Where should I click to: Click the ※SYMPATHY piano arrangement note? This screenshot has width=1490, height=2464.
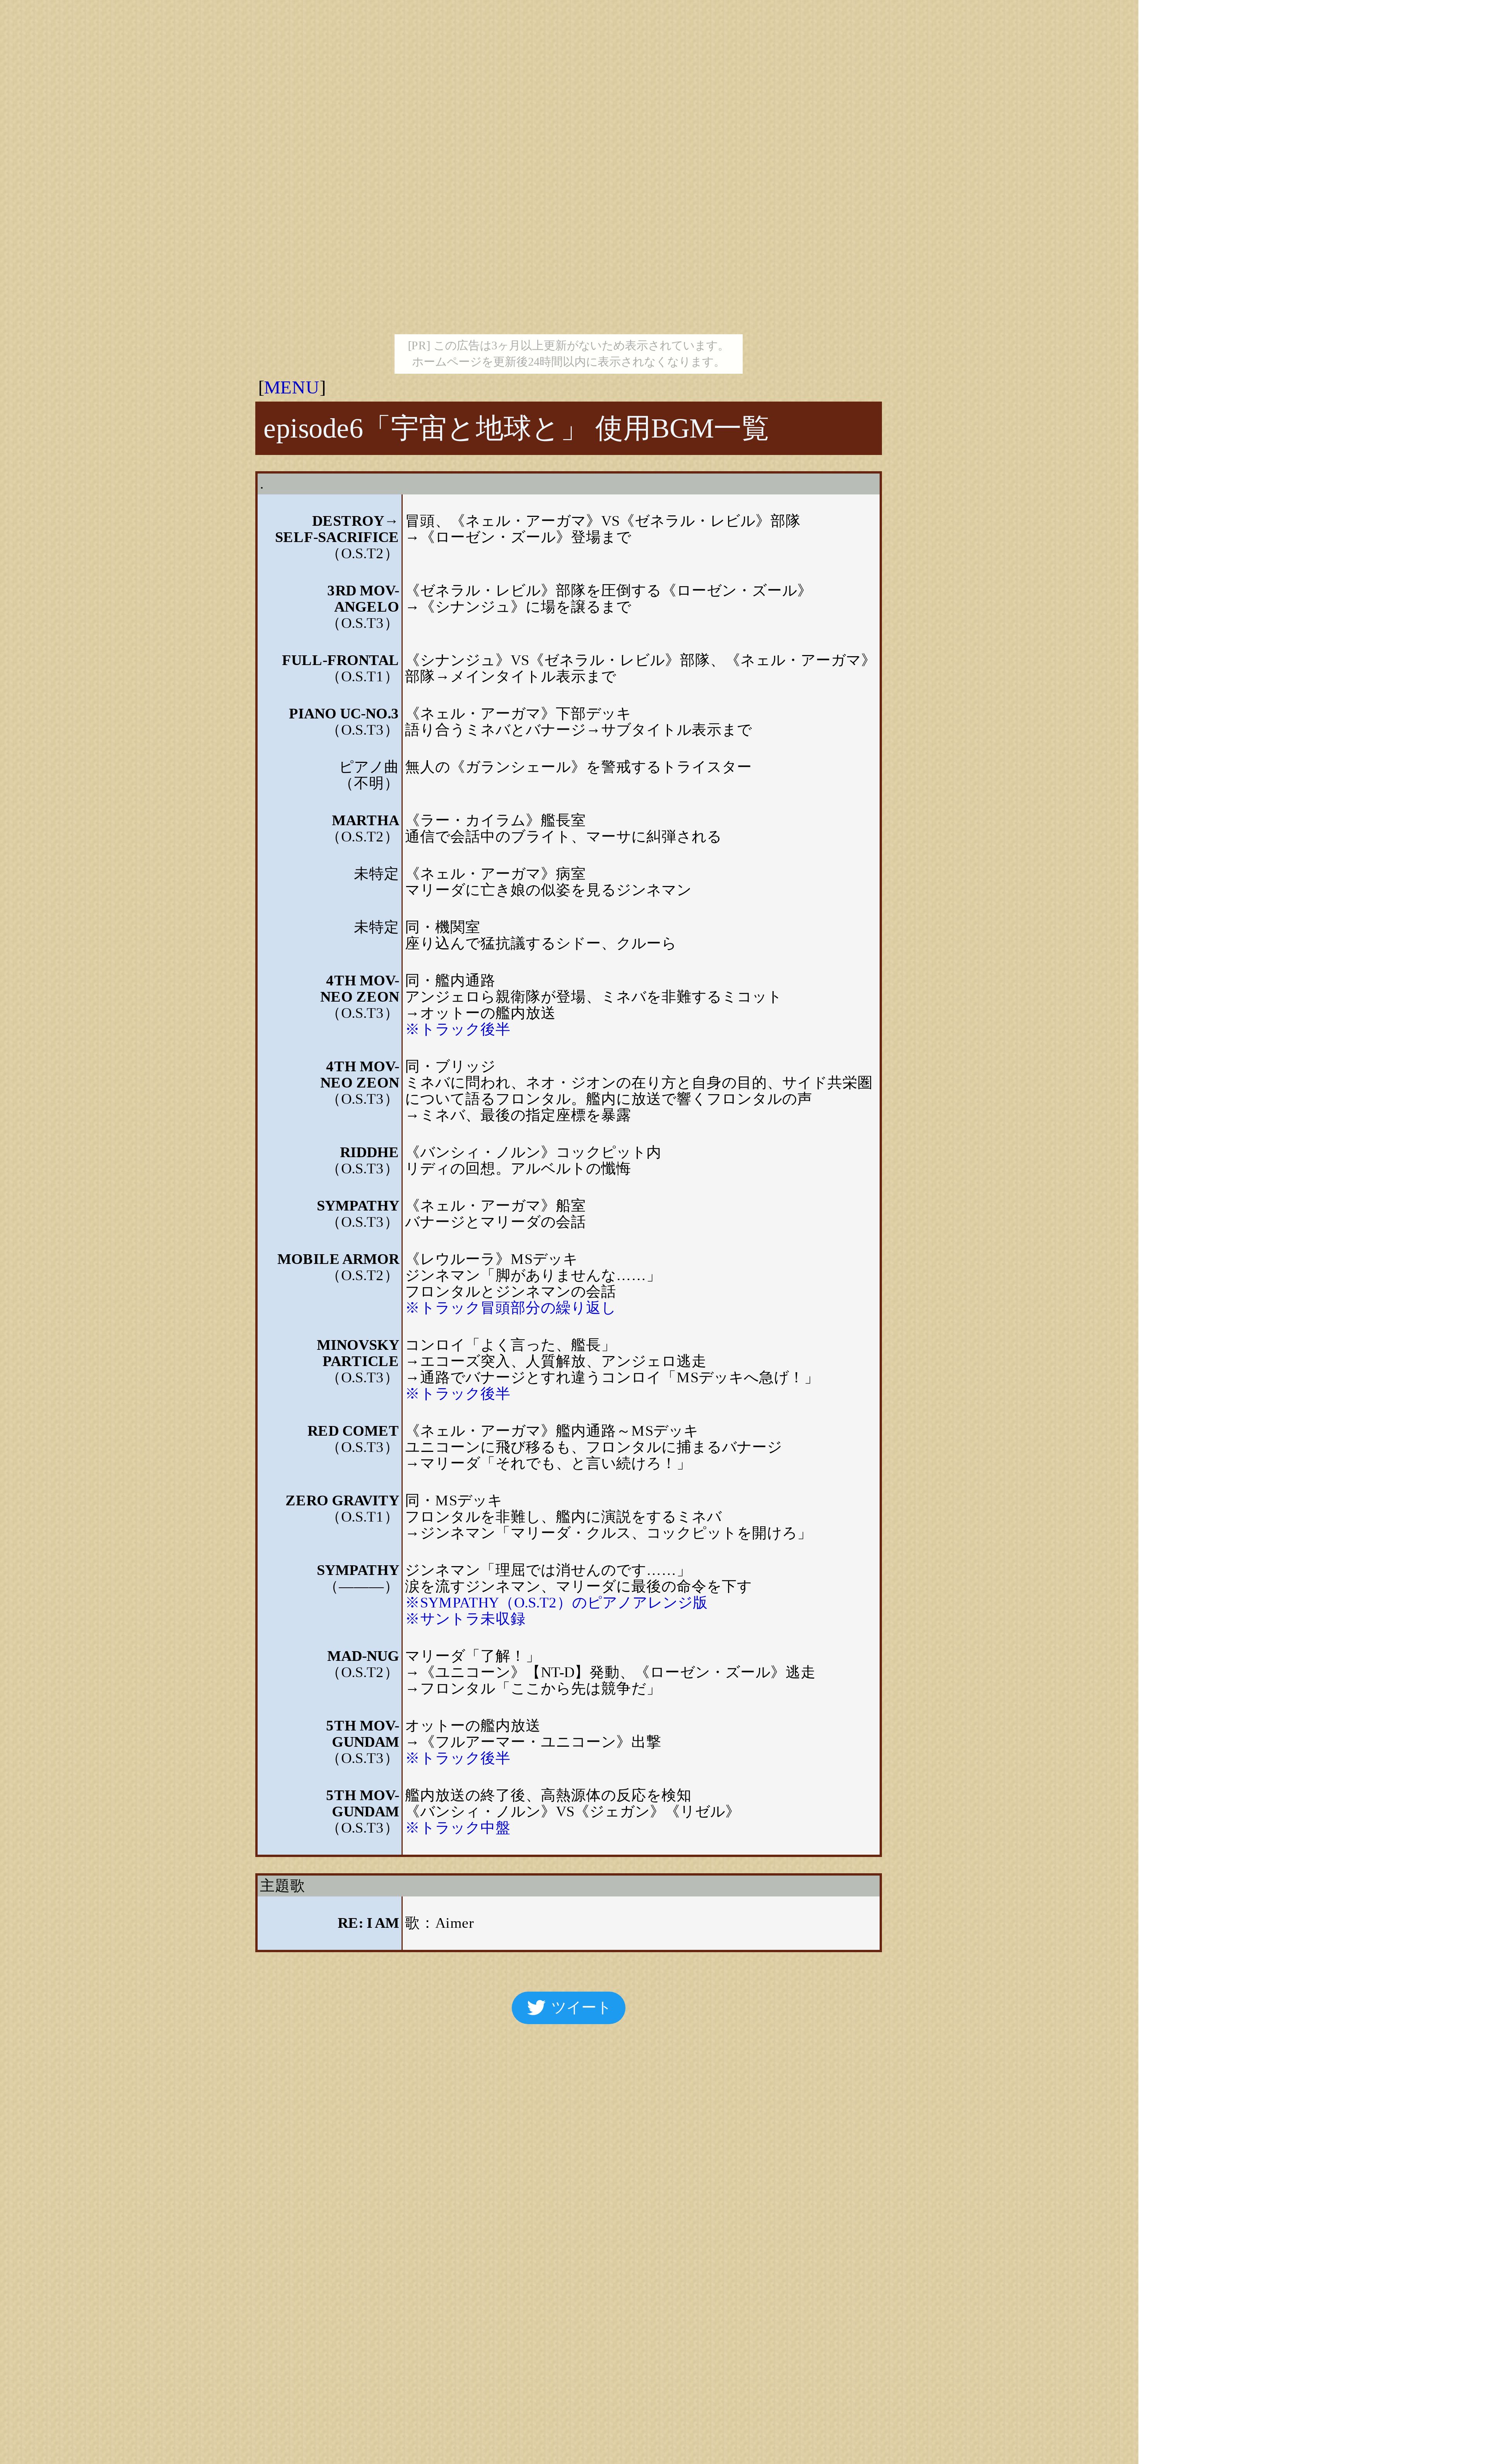coord(556,1603)
